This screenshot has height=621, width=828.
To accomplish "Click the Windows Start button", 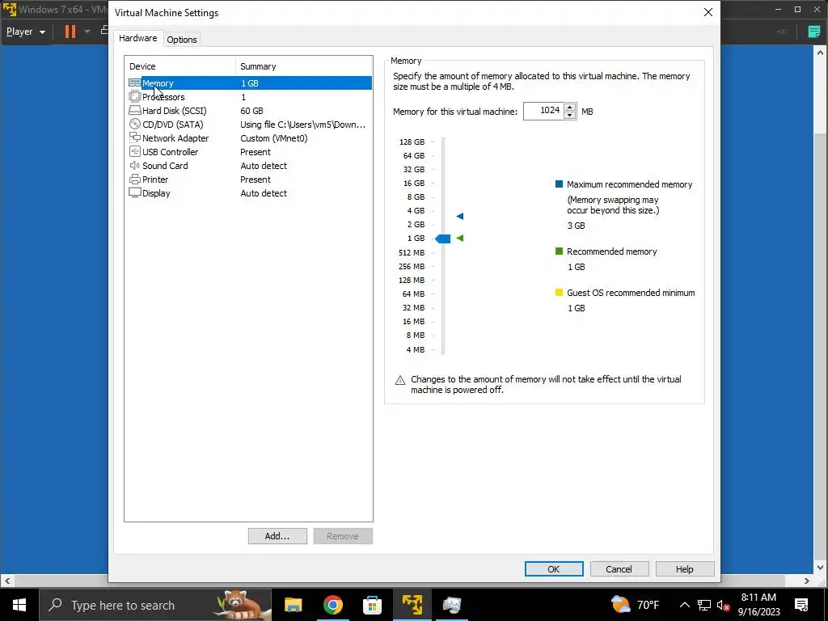I will point(19,605).
